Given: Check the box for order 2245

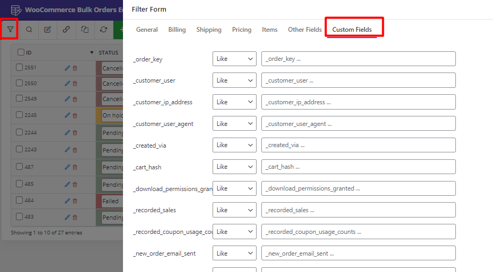Looking at the screenshot, I should [x=19, y=114].
